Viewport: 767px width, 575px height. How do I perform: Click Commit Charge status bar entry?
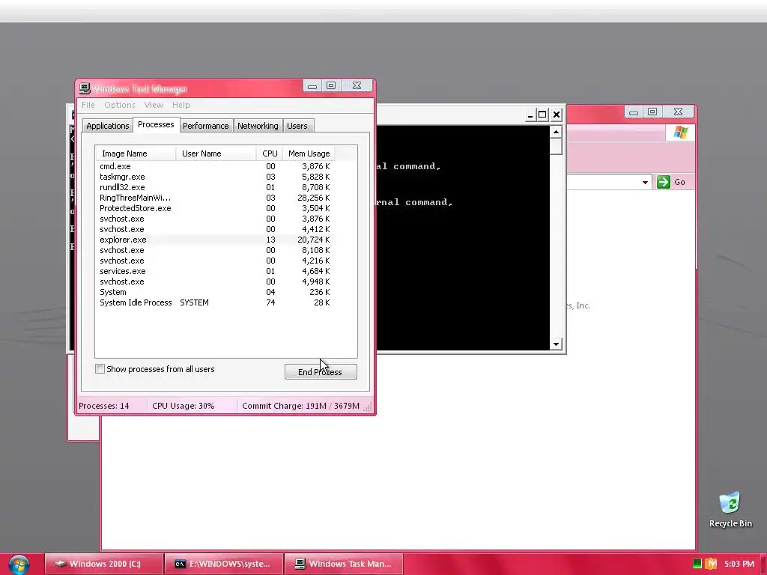click(301, 406)
